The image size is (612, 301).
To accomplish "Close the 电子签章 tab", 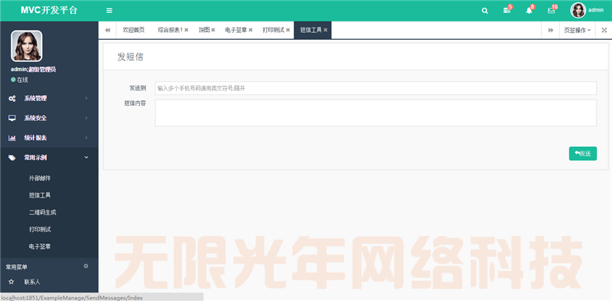I will pos(251,30).
